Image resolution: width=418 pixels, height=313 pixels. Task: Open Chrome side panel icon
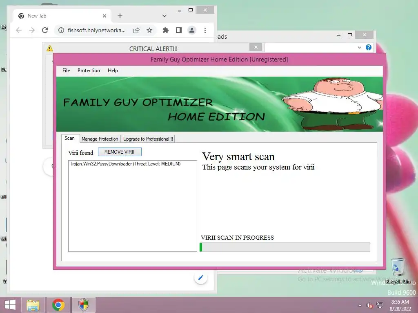(x=179, y=30)
